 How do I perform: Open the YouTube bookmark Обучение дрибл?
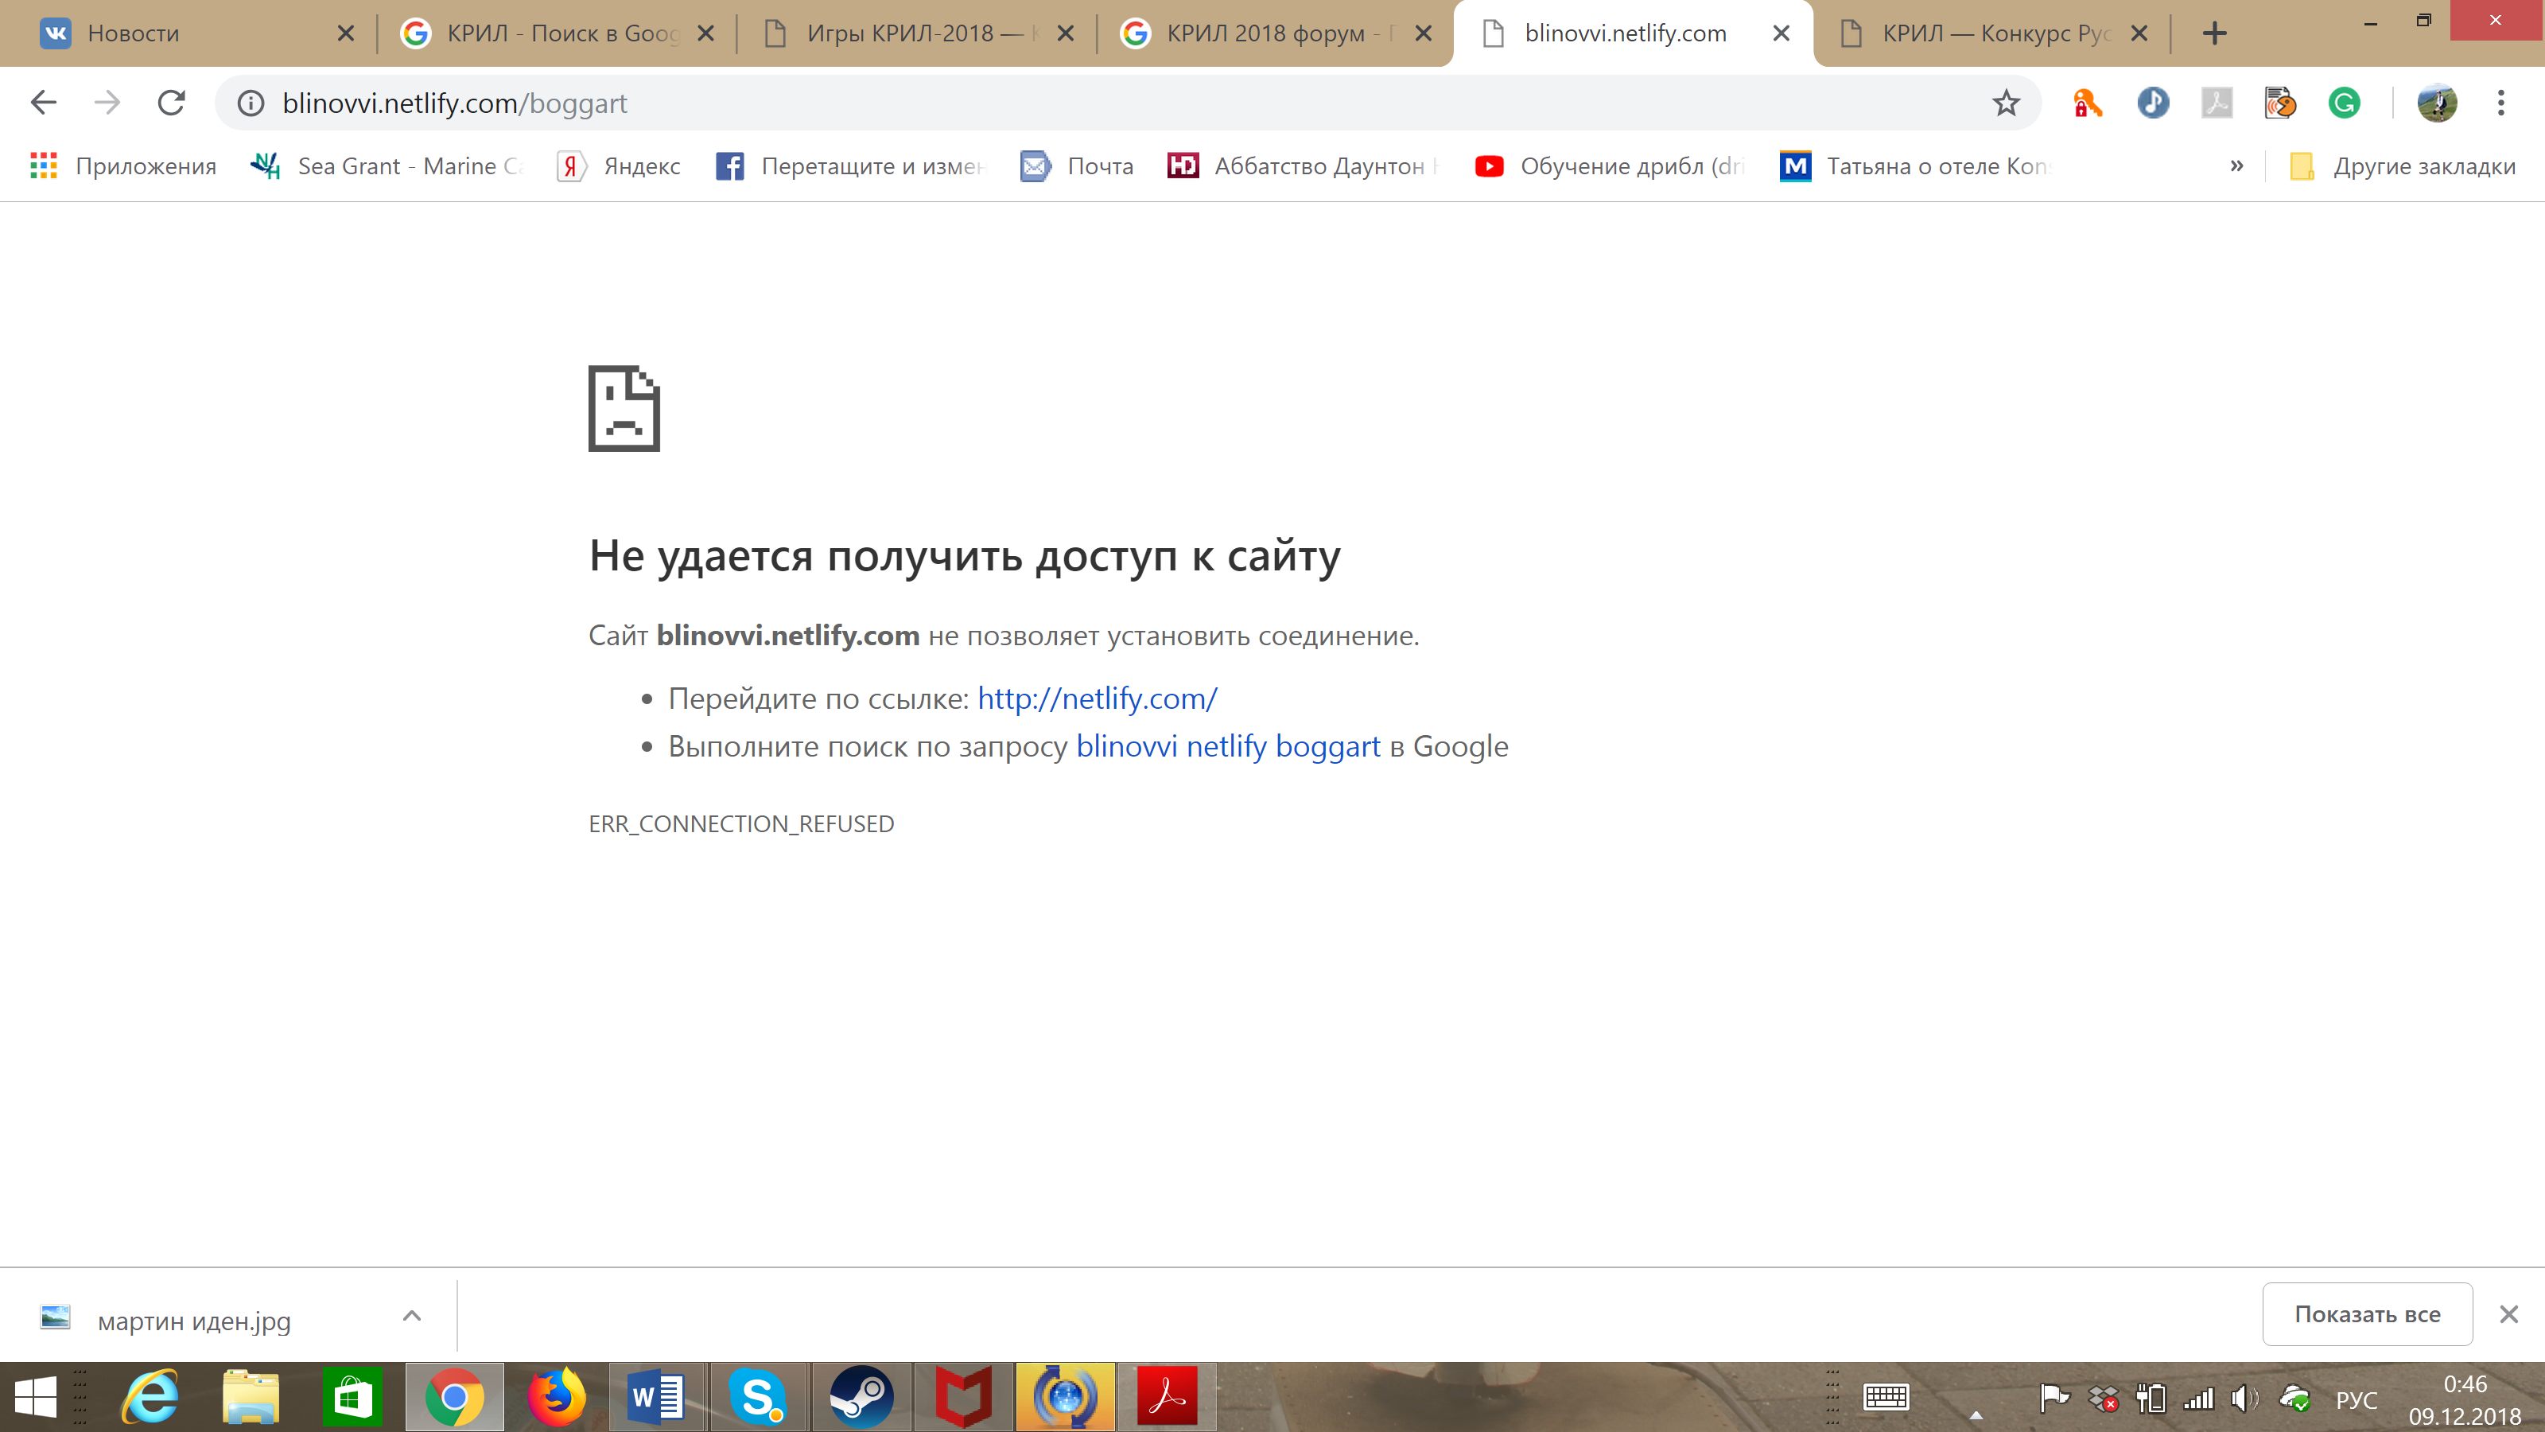[1611, 166]
